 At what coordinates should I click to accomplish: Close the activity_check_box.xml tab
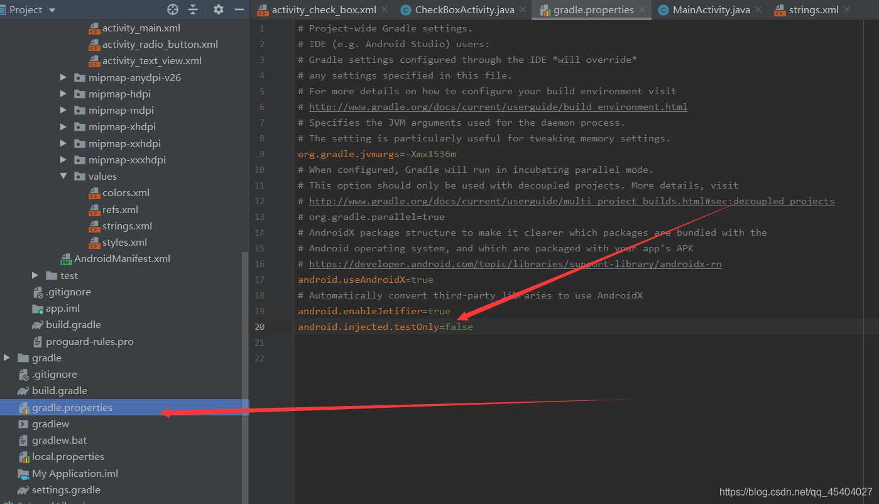(385, 10)
